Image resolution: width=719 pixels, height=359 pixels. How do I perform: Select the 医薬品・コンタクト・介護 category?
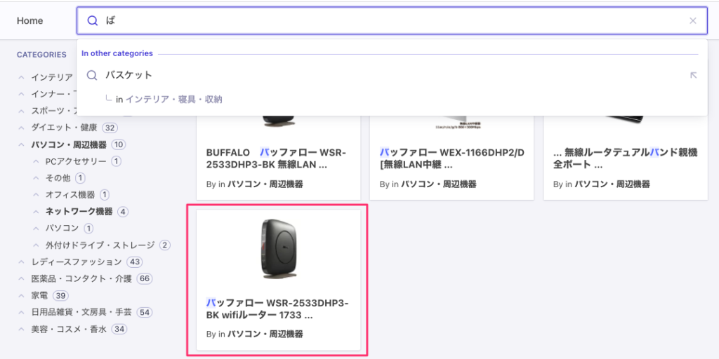click(81, 278)
